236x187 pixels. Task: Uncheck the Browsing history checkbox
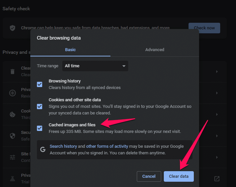coord(40,84)
